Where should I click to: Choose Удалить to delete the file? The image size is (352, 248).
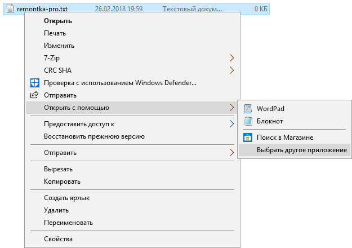tap(132, 210)
